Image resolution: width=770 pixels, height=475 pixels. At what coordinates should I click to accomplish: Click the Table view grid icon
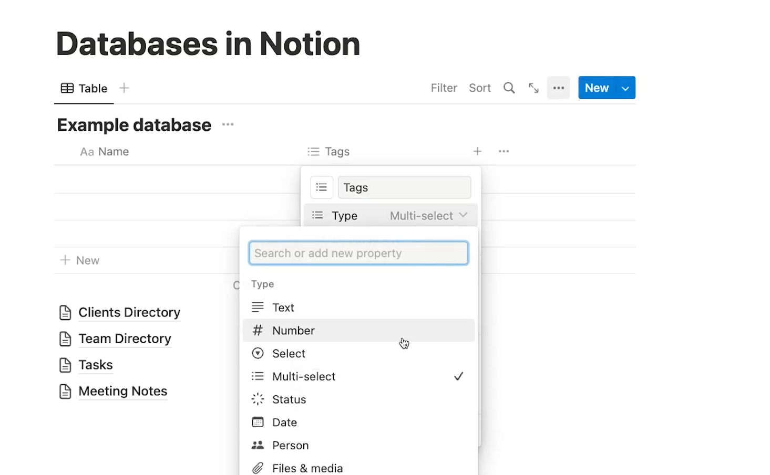67,88
